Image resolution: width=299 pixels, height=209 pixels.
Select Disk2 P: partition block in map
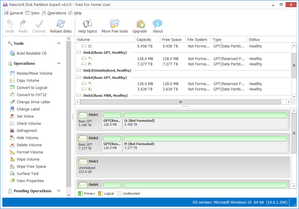205,144
